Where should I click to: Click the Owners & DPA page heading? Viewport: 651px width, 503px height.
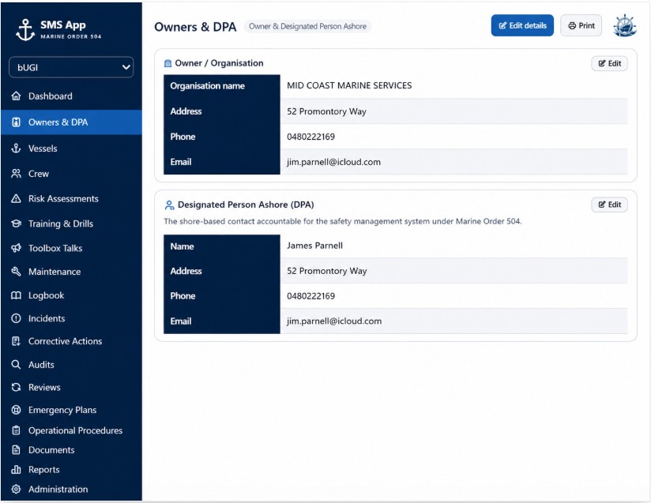tap(195, 27)
